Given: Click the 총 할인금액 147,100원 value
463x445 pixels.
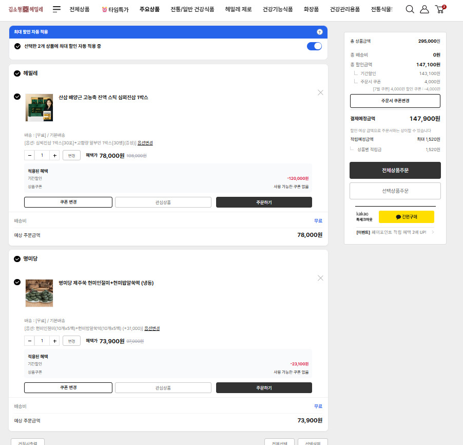Looking at the screenshot, I should tap(428, 64).
